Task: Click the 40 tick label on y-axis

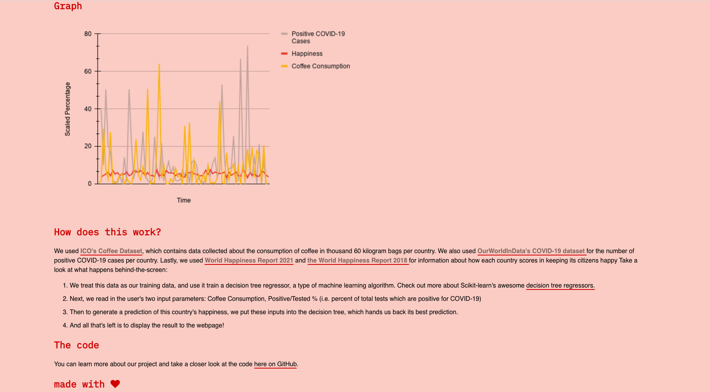Action: pyautogui.click(x=88, y=109)
